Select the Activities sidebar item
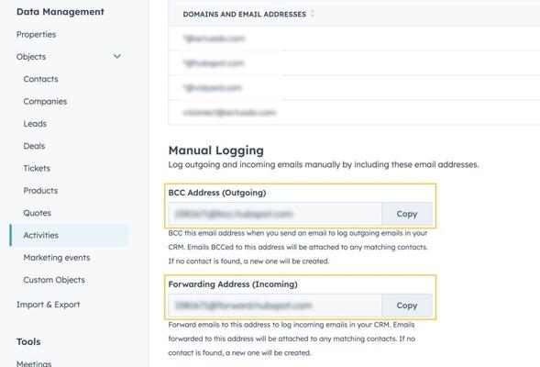540x367 pixels. click(x=70, y=236)
